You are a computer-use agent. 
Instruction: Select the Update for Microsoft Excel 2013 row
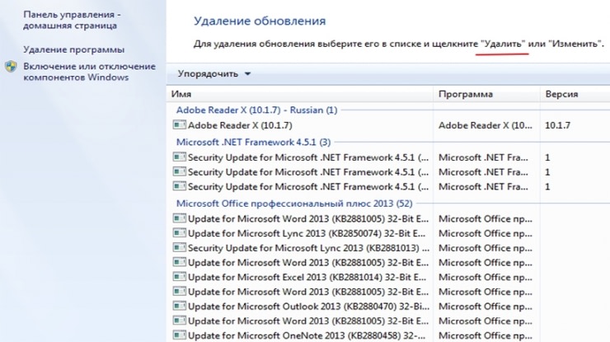pos(388,277)
